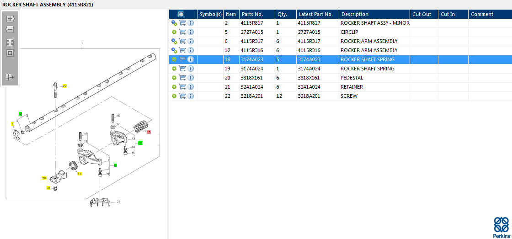Zoom out the diagram with minus icon
512x239 pixels.
[x=10, y=30]
